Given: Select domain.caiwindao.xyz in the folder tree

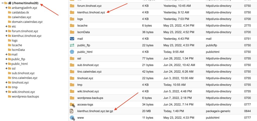Looking at the screenshot, I should click(x=27, y=22).
